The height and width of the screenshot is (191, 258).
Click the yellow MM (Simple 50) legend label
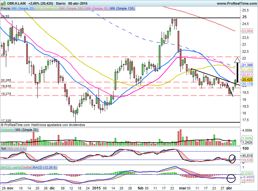click(x=47, y=9)
